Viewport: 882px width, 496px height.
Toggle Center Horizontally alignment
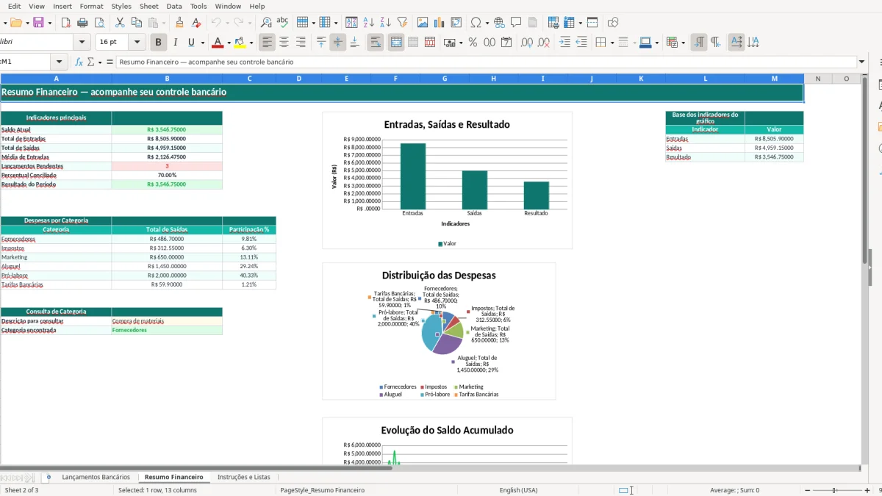coord(284,43)
